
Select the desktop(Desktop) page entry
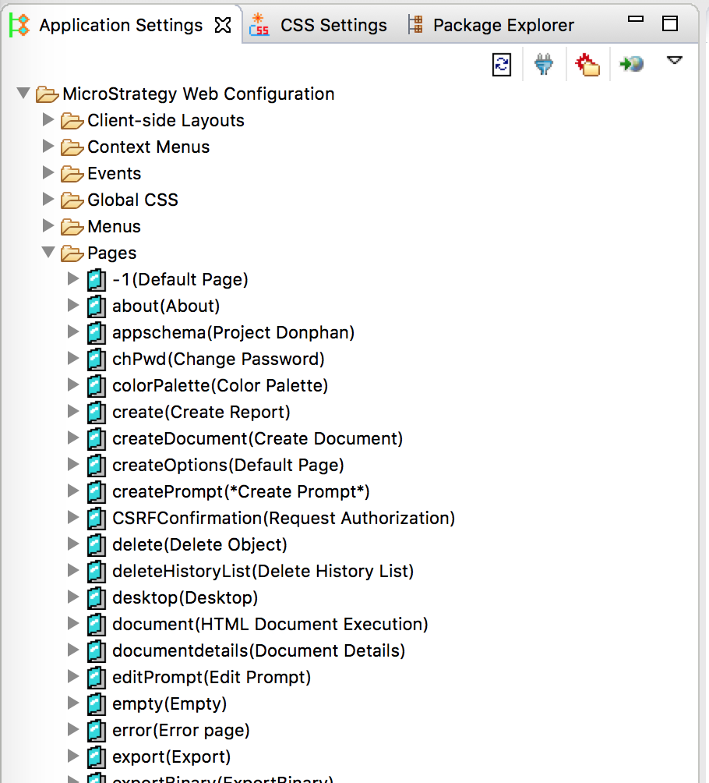[x=185, y=597]
